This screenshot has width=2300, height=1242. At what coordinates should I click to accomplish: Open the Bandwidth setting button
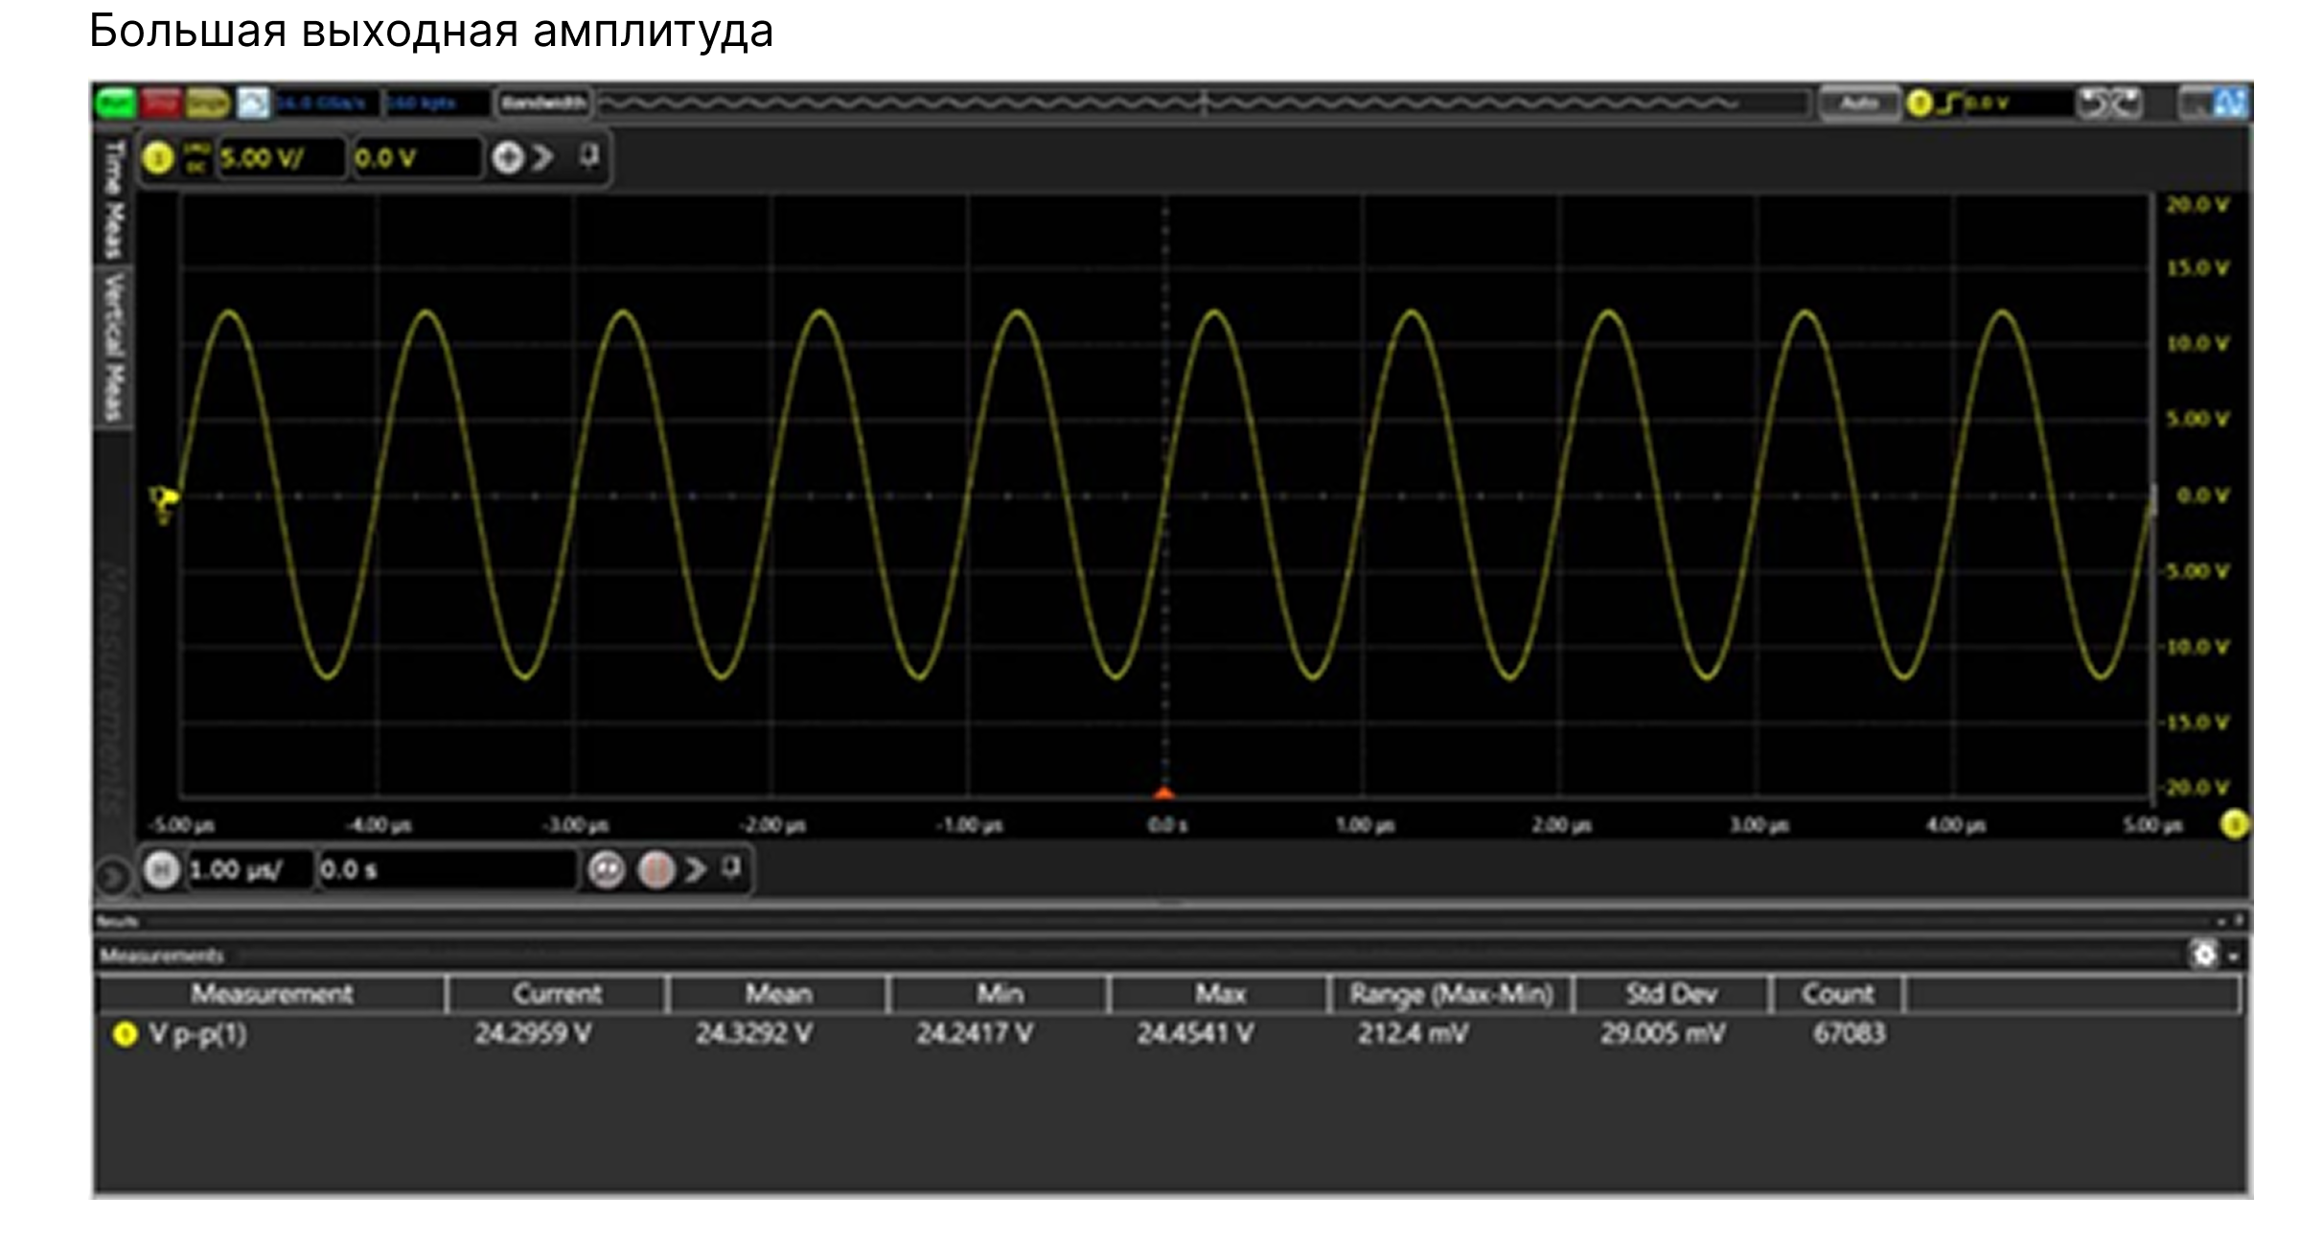point(543,103)
